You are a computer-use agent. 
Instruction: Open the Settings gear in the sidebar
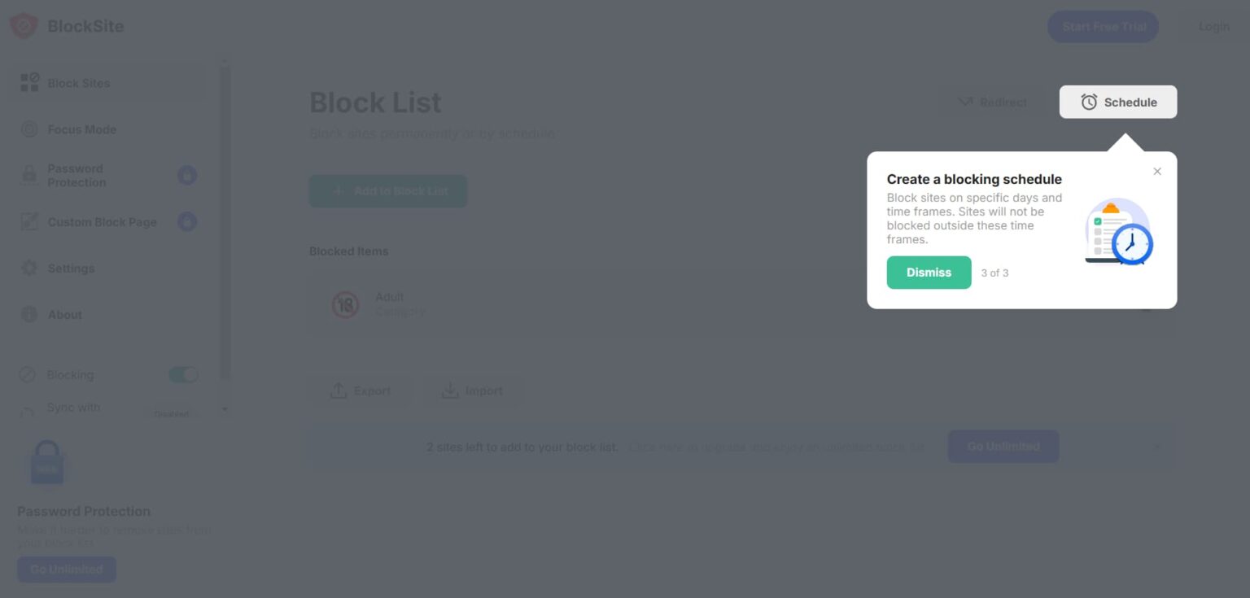click(x=30, y=268)
